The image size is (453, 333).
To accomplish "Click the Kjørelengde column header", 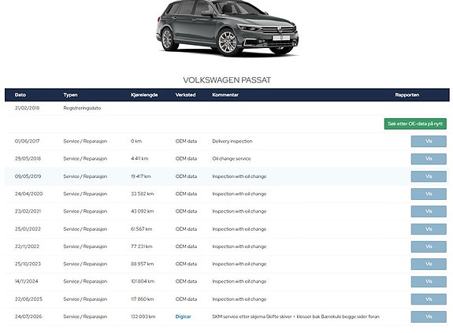I will point(144,95).
